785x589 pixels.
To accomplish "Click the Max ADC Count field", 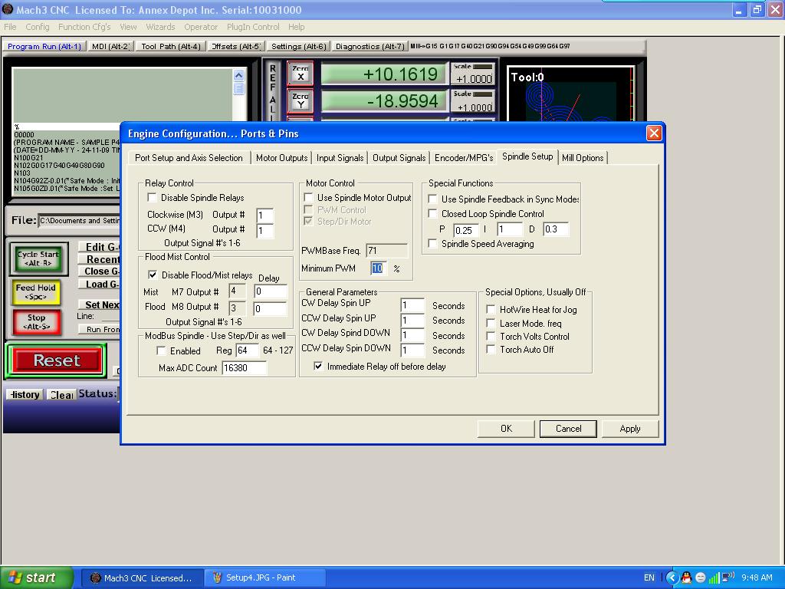I will click(244, 368).
